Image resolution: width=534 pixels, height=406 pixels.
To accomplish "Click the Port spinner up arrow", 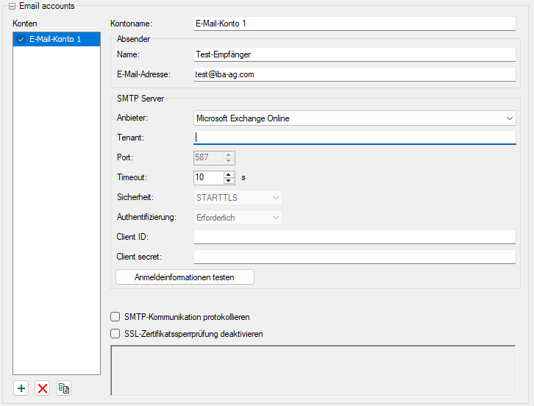I will click(x=229, y=154).
